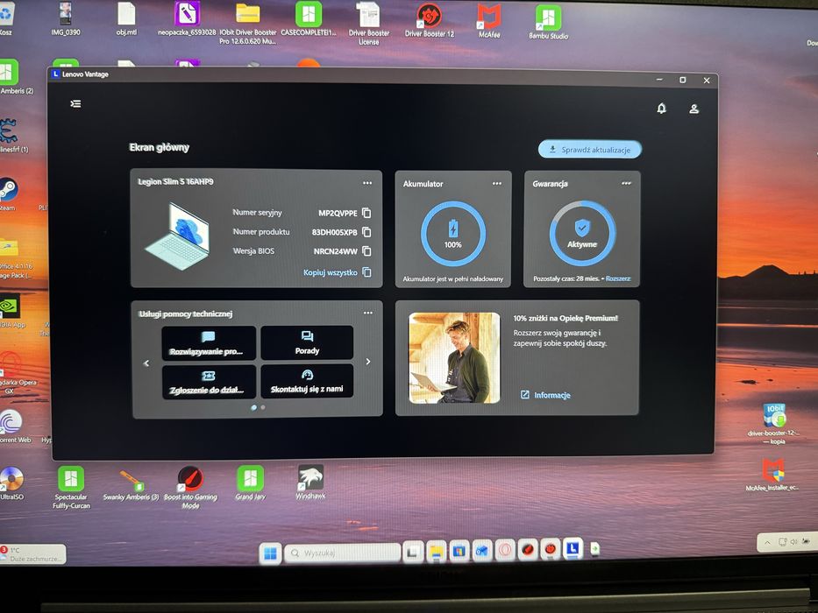
Task: Copy the Numer produktu value
Action: [366, 232]
